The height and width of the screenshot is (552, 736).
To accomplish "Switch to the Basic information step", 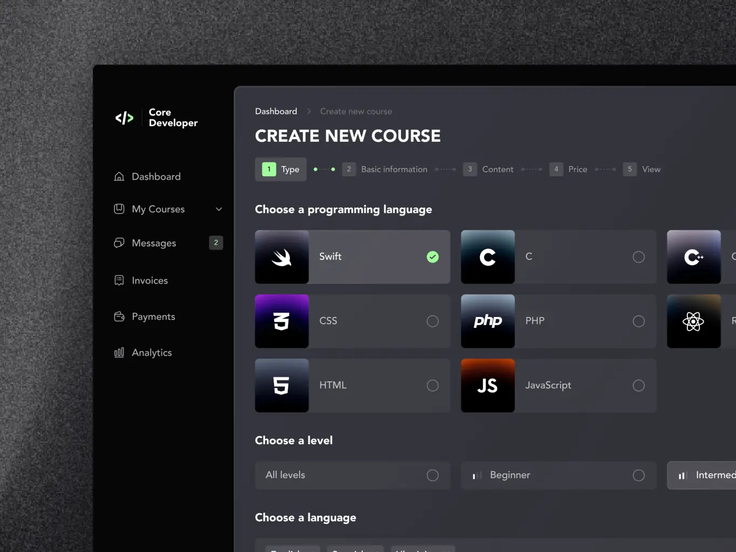I will (x=385, y=169).
